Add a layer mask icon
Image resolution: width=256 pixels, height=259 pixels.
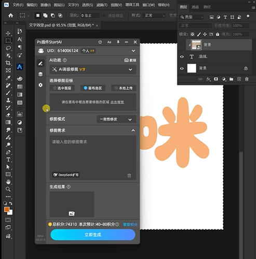216,79
